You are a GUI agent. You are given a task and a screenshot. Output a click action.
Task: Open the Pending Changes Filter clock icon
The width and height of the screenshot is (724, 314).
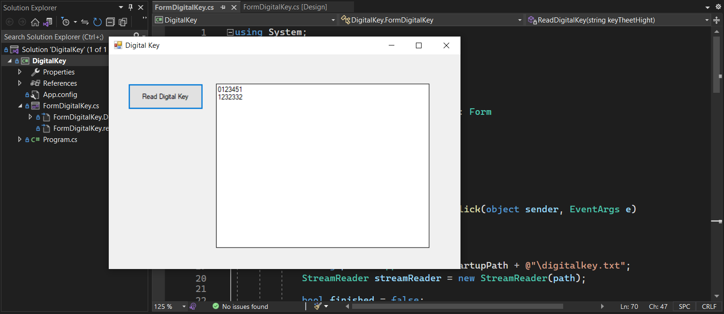(x=66, y=22)
